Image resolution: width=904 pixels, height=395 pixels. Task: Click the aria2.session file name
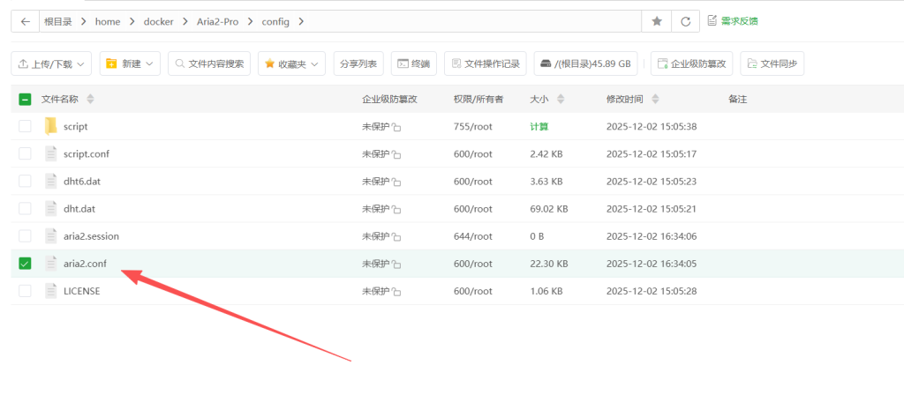tap(91, 236)
